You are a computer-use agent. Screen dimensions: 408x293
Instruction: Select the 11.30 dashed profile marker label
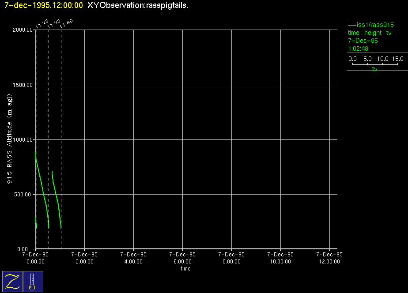pos(54,24)
